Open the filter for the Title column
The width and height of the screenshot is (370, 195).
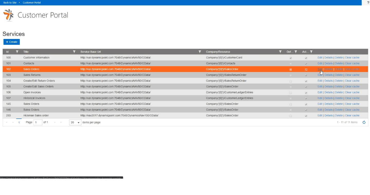[74, 52]
